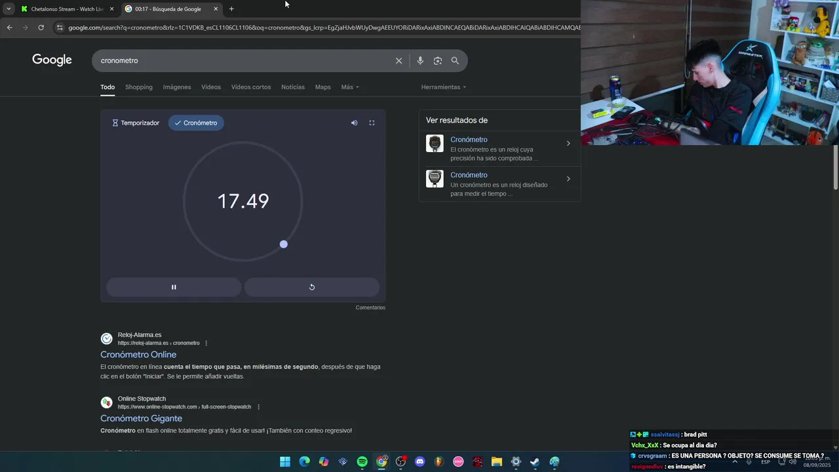Switch to the Temporizador tab
839x472 pixels.
tap(136, 123)
